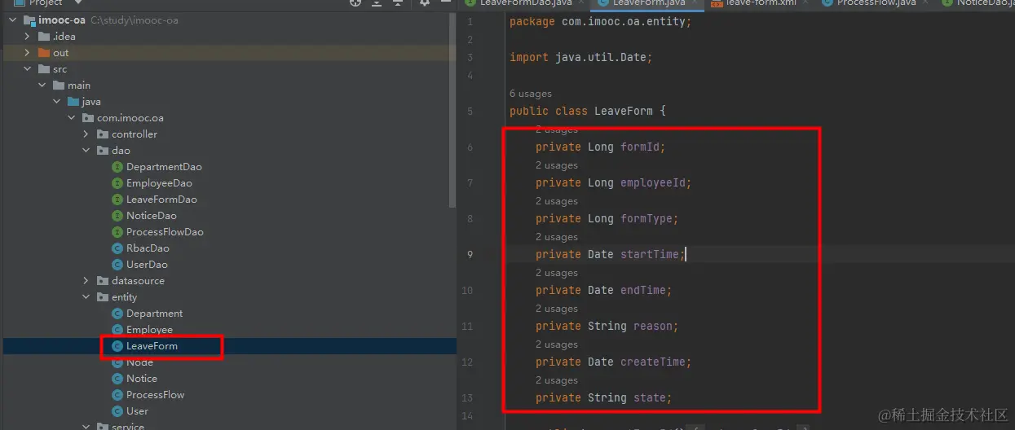Click the '2 usages' hint above createTime field
This screenshot has height=430, width=1015.
[x=557, y=344]
